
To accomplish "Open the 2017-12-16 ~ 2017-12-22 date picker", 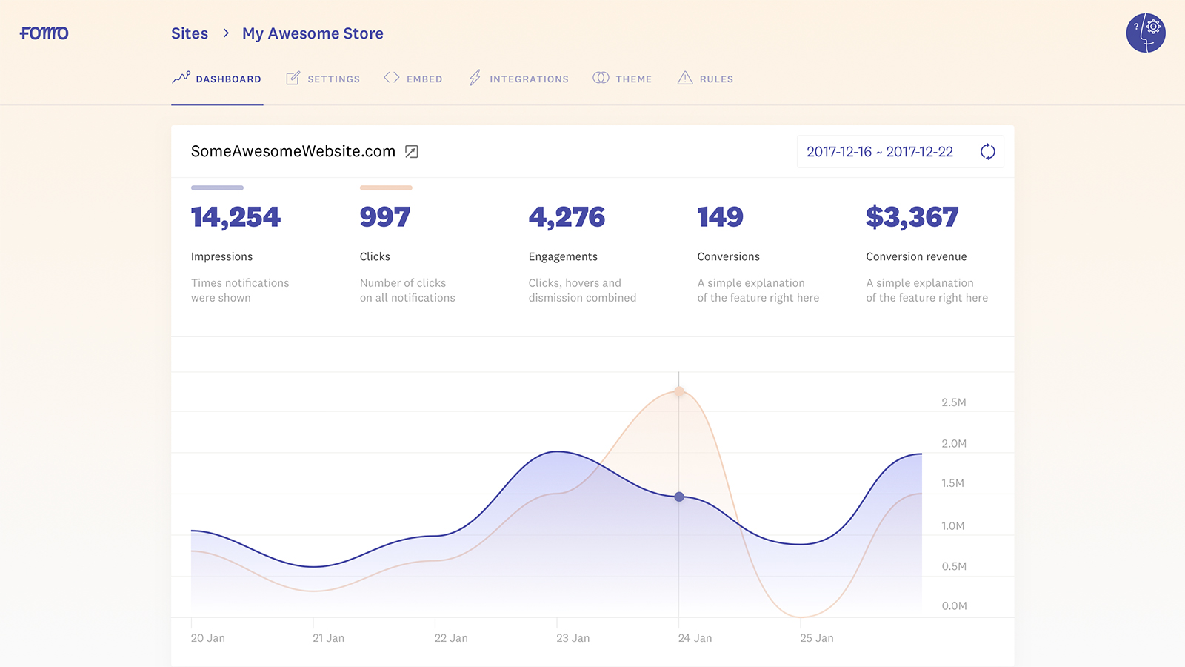I will (880, 151).
